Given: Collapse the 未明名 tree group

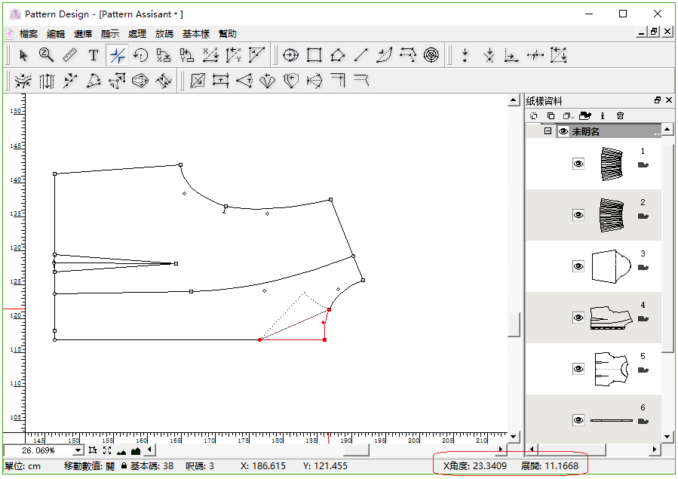Looking at the screenshot, I should [x=548, y=131].
